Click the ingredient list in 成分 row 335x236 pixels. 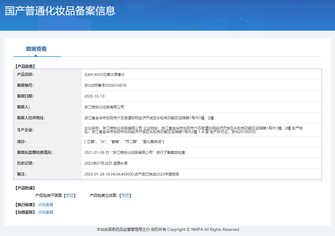pos(124,142)
